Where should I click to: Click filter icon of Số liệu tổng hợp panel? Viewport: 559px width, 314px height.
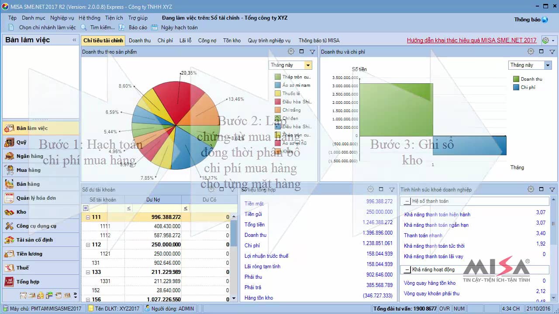click(392, 189)
